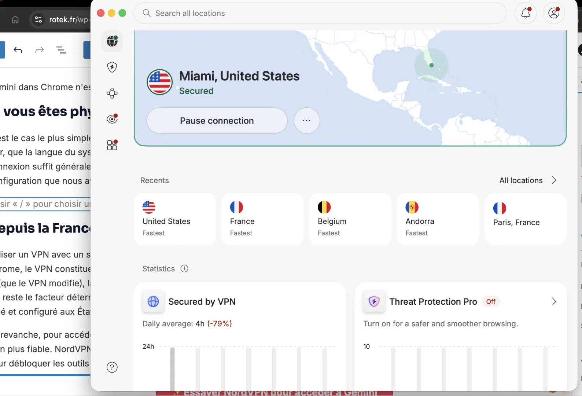Click the rotek.fr address bar URL

pyautogui.click(x=69, y=20)
